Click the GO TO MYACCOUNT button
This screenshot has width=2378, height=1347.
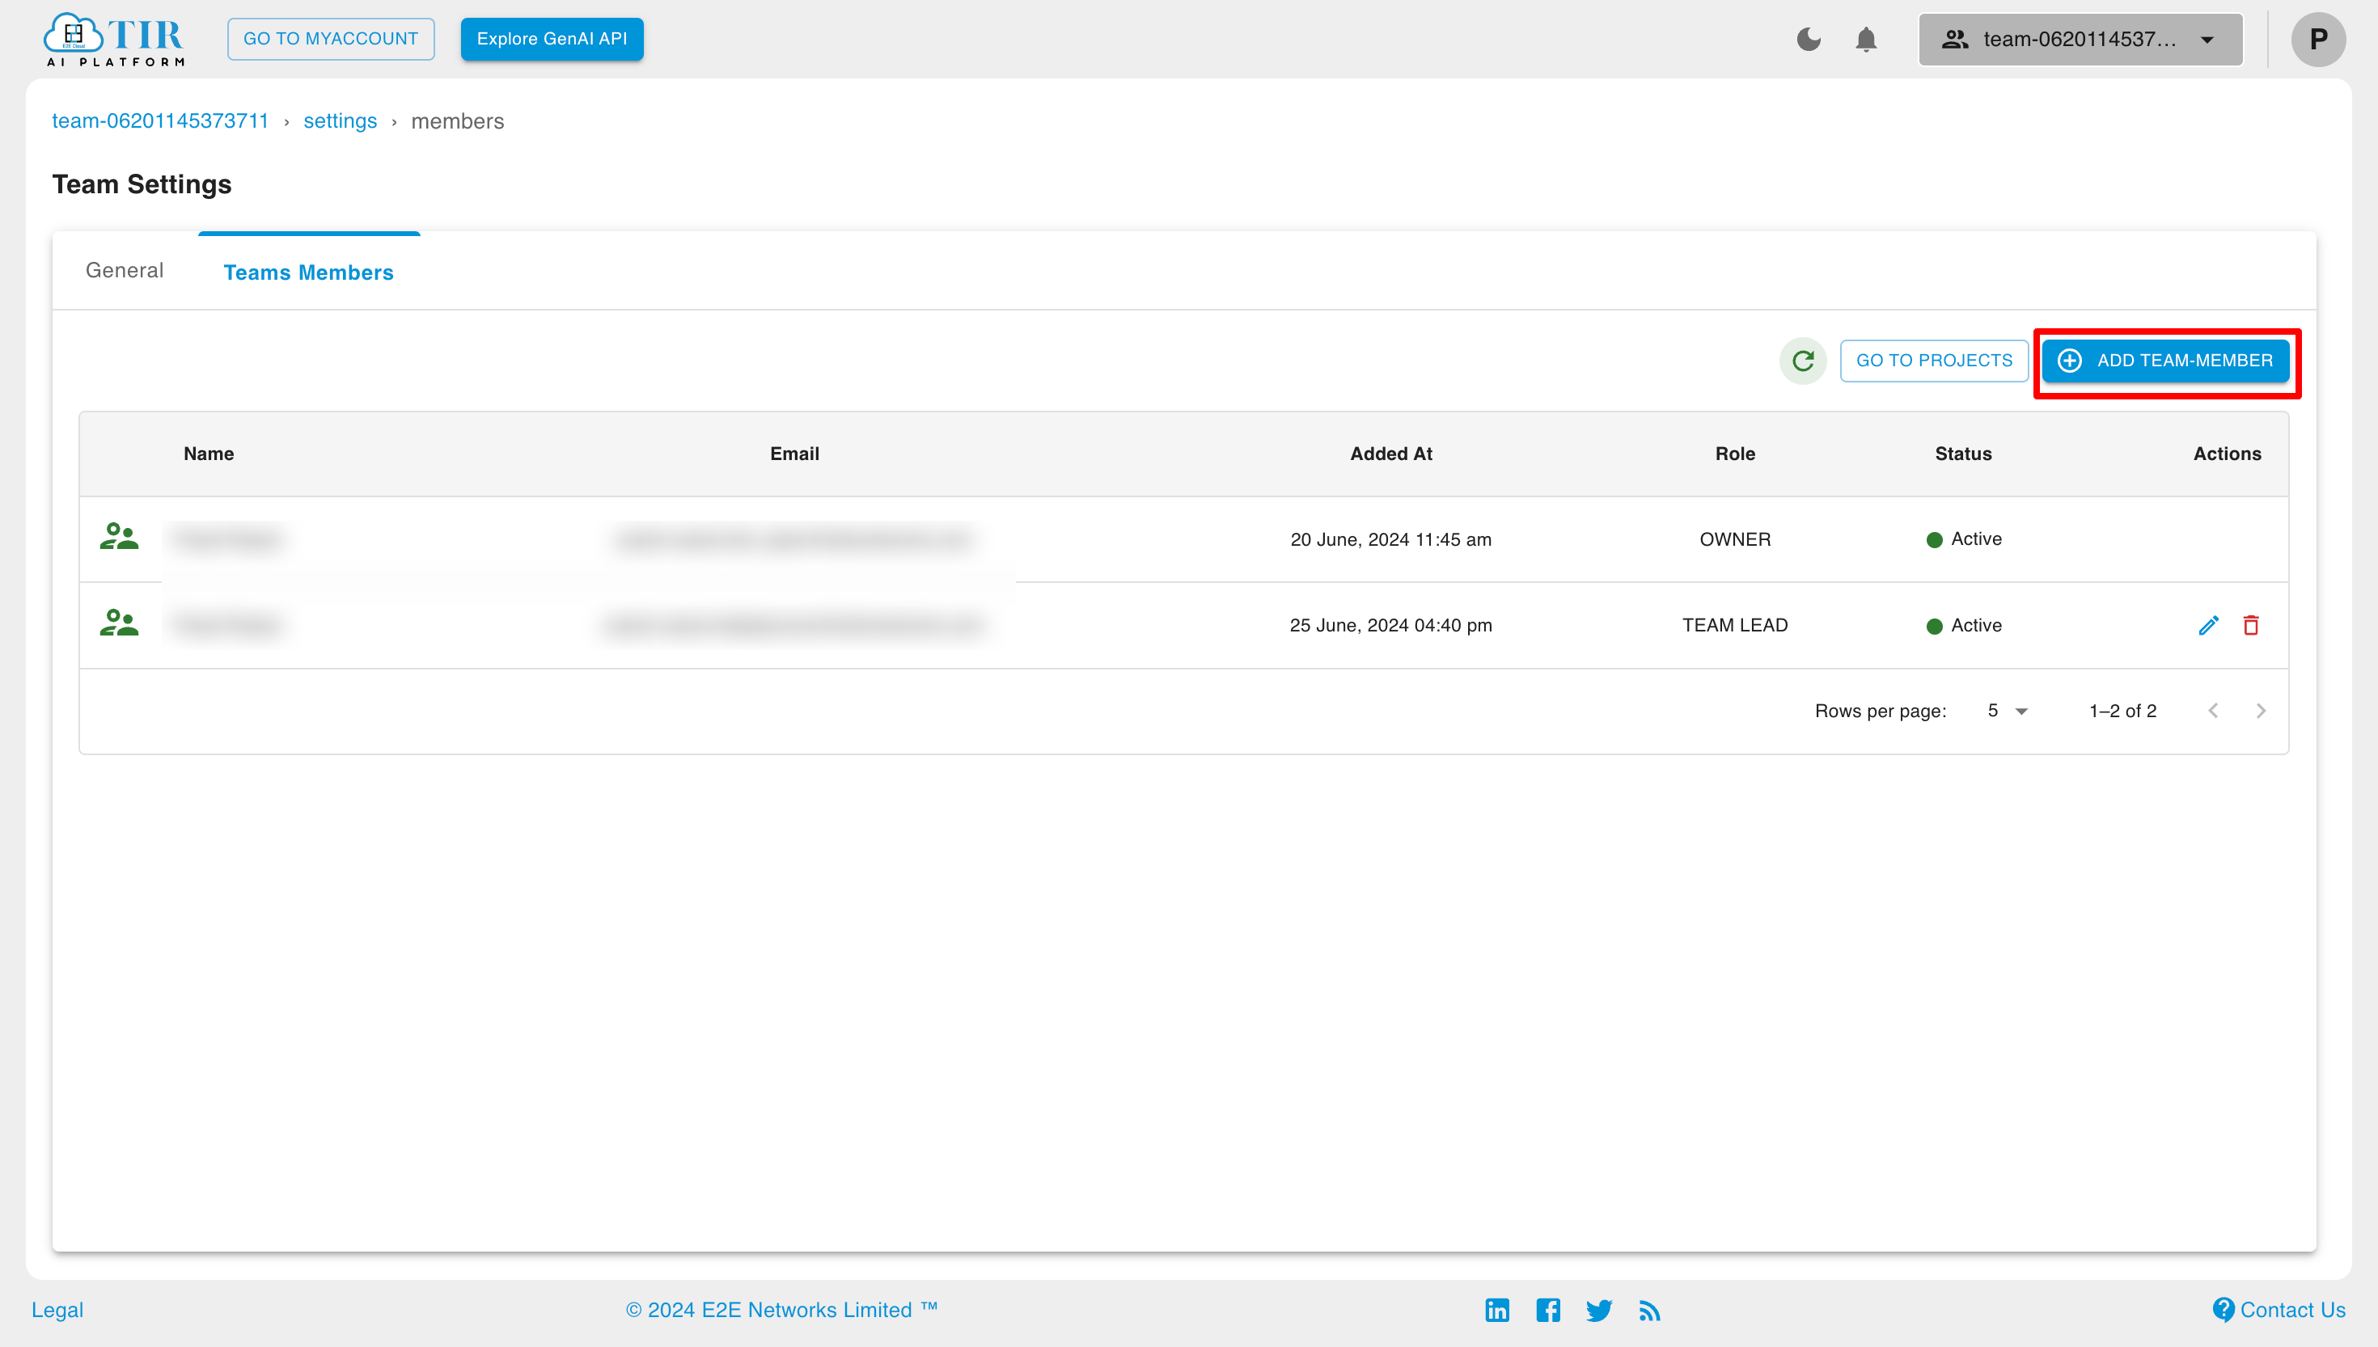tap(330, 39)
